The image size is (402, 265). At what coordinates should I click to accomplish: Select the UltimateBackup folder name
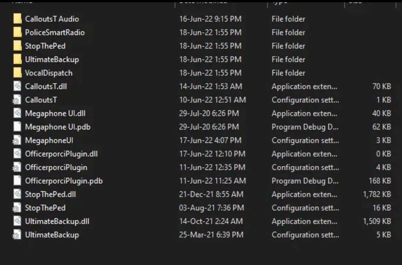point(52,60)
